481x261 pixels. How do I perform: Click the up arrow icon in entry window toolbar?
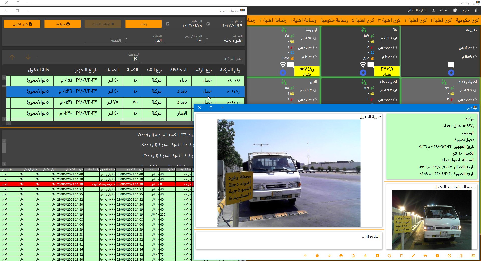coord(305,256)
